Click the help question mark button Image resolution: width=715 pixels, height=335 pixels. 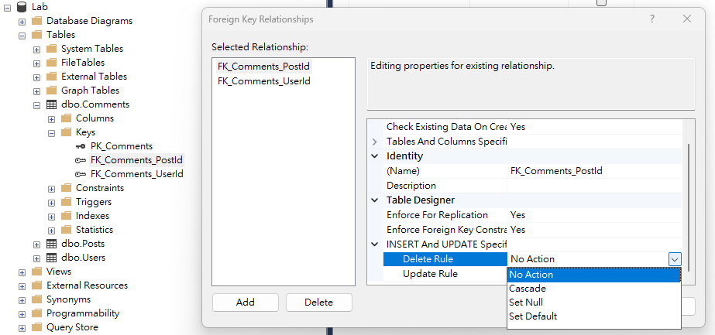652,19
